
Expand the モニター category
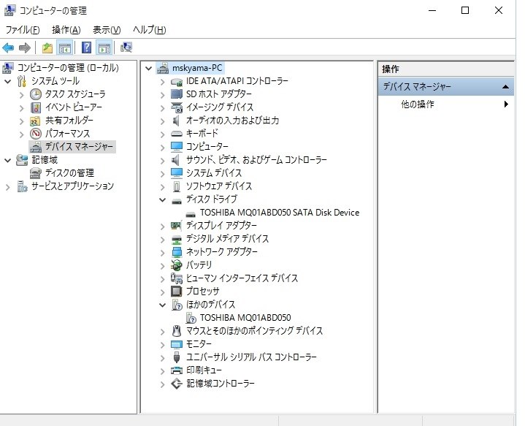pos(162,345)
